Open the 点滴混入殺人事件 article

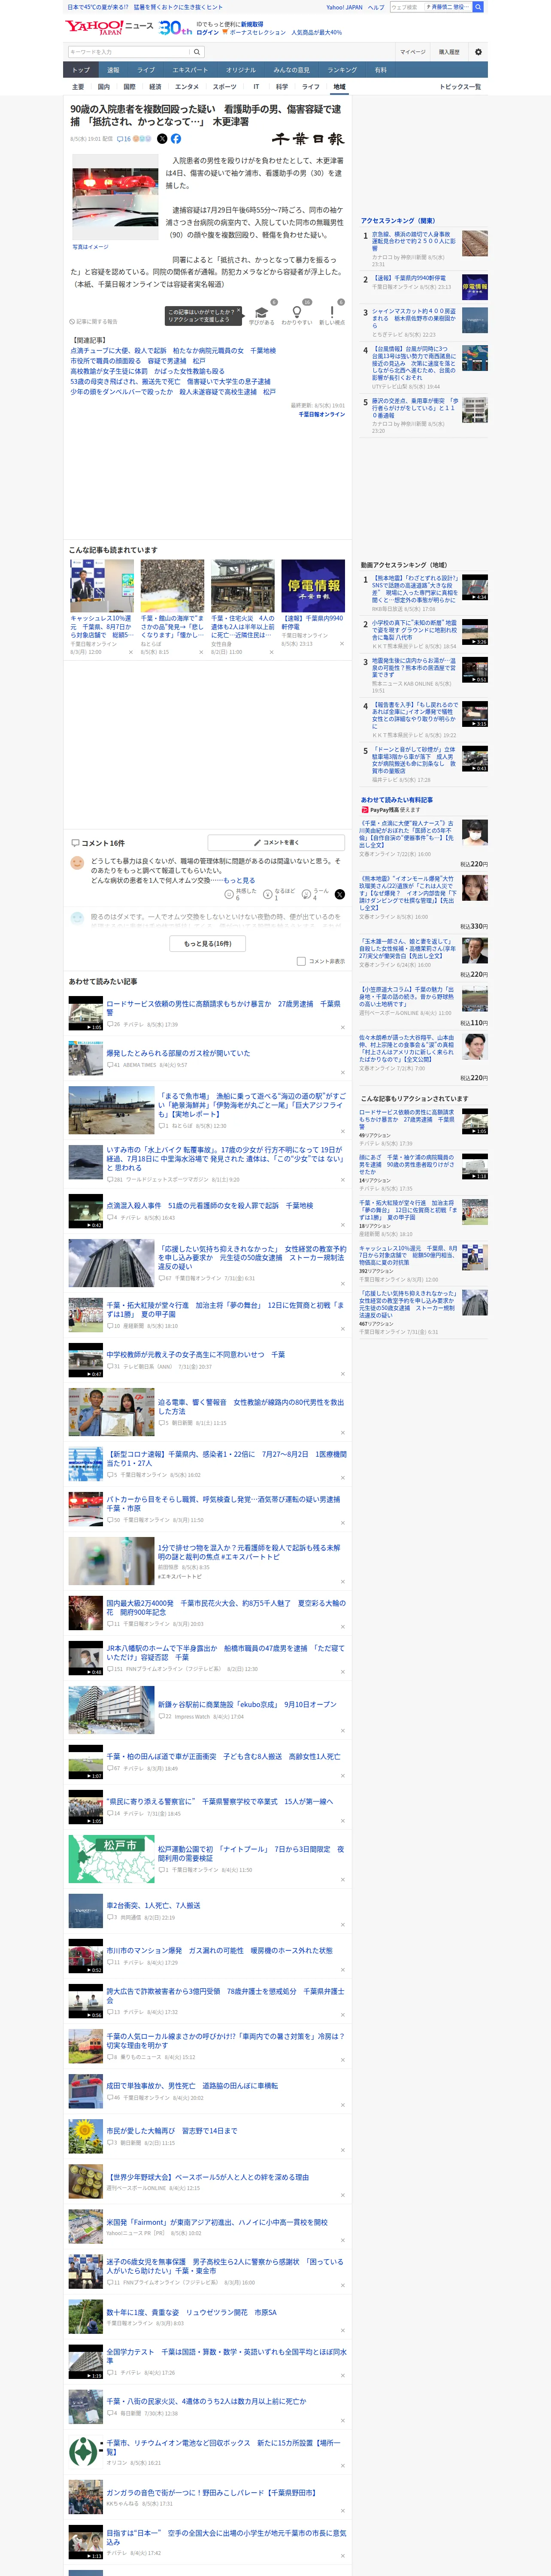[x=209, y=1206]
